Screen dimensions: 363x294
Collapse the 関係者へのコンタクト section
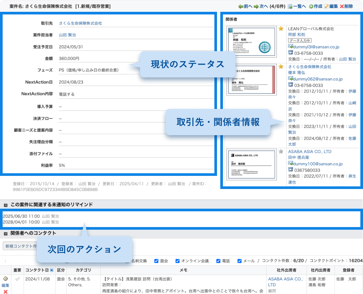coord(6,234)
